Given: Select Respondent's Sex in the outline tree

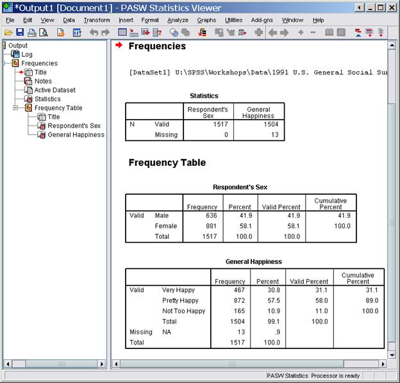Looking at the screenshot, I should pos(74,126).
